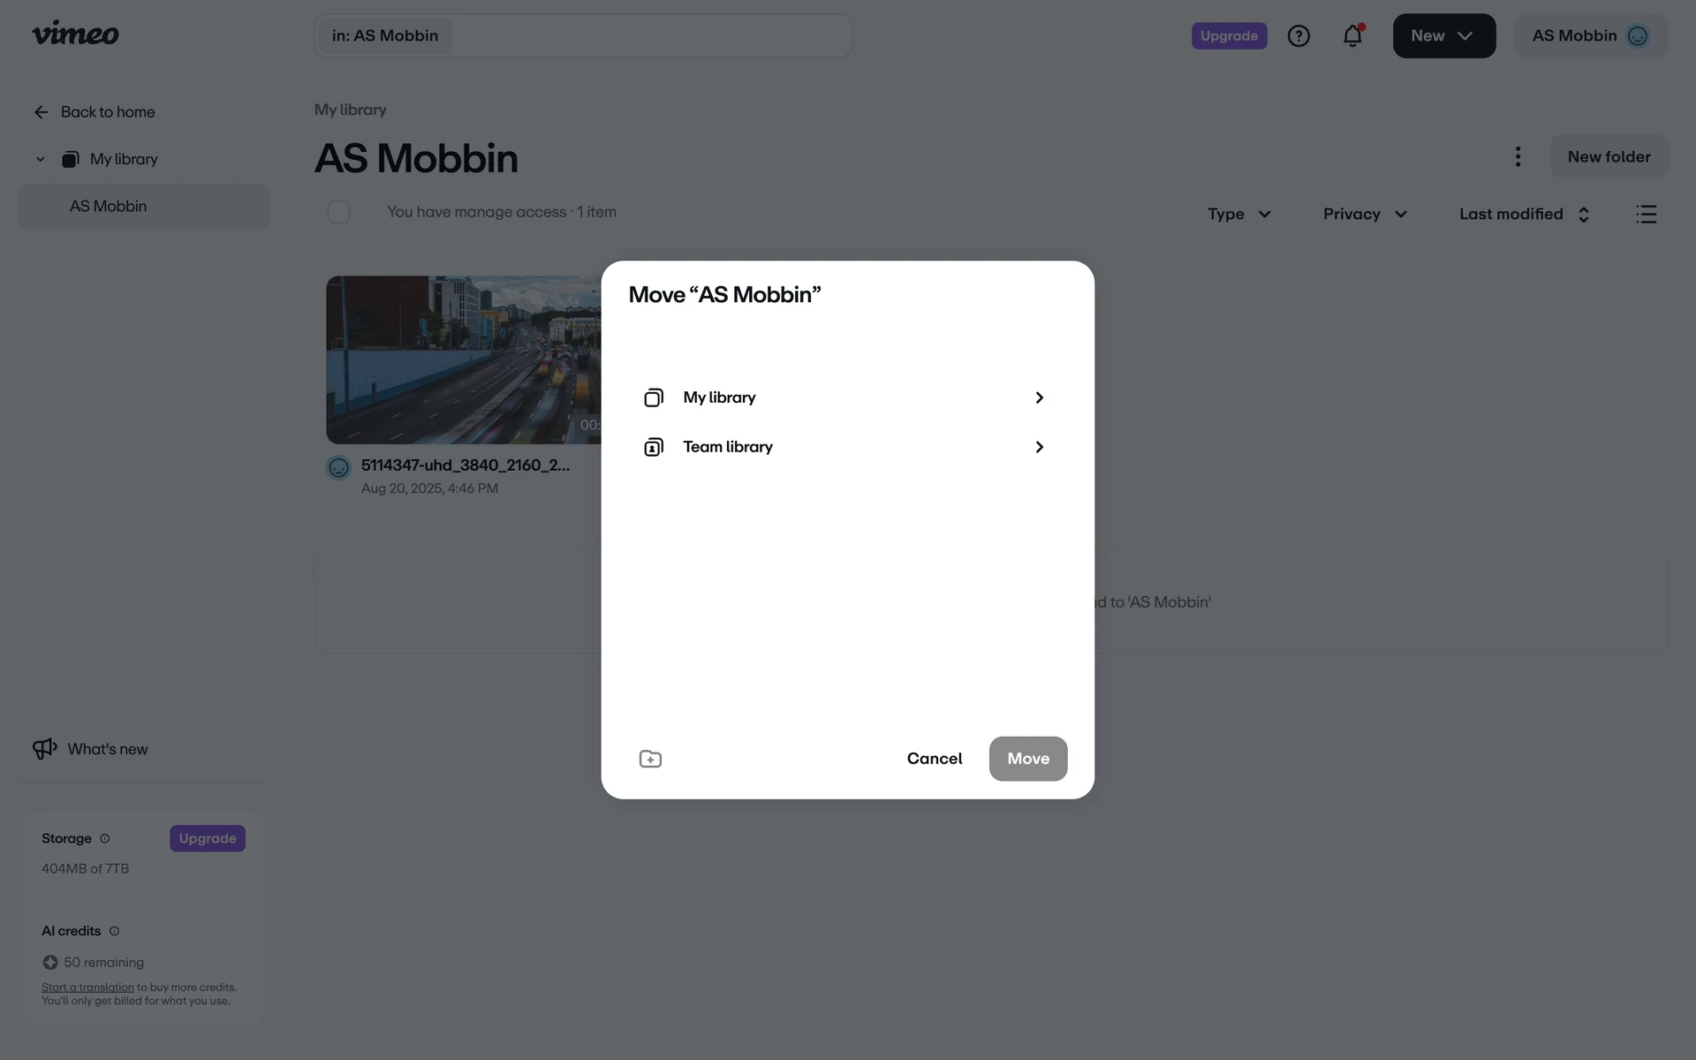The image size is (1696, 1060).
Task: Tick the select all items checkbox
Action: coord(338,212)
